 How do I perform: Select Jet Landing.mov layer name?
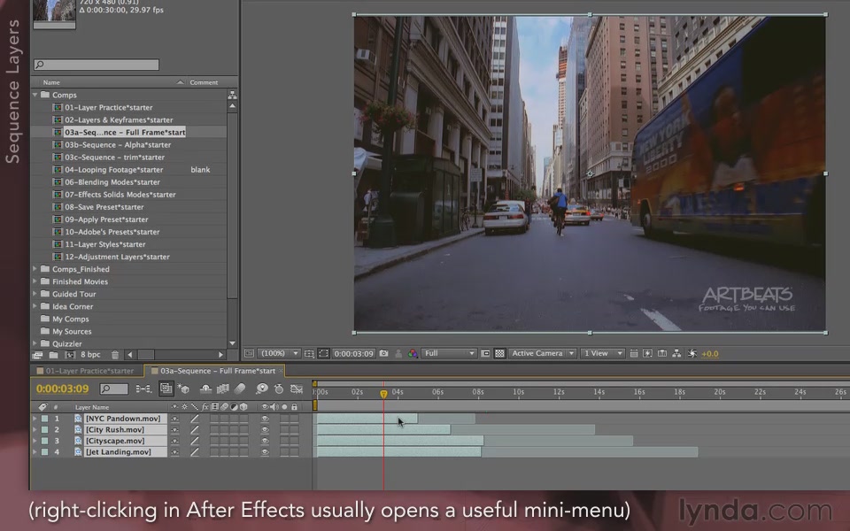125,452
